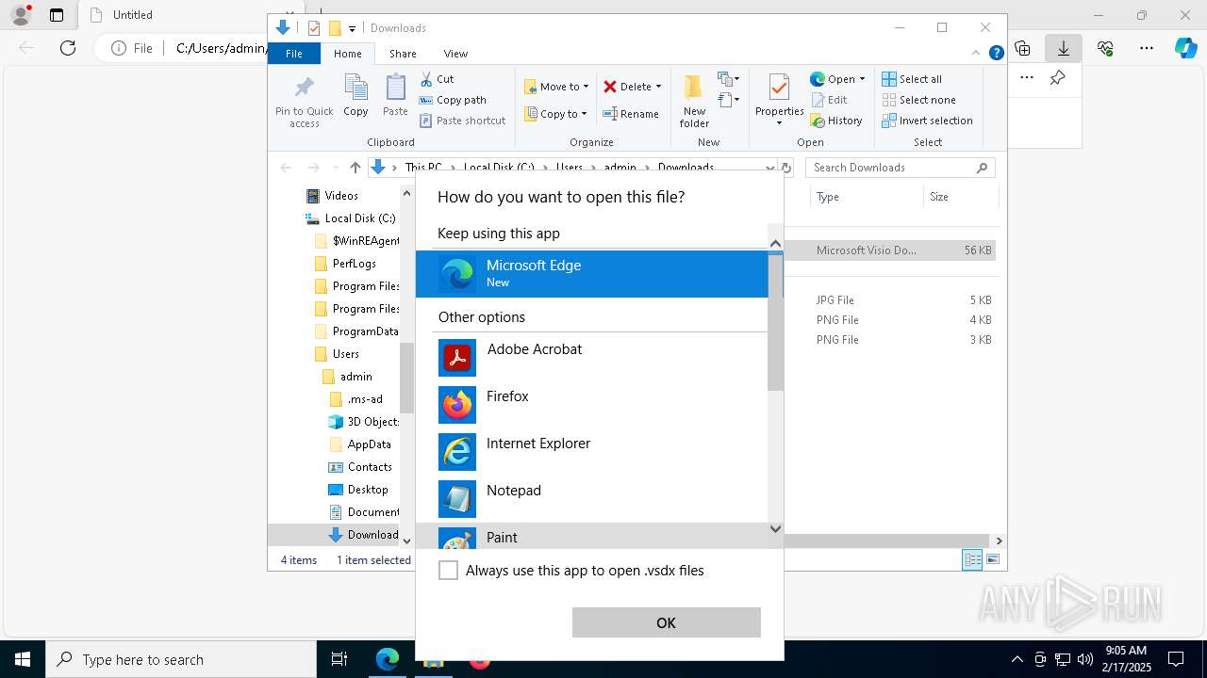Check Always use this app for .vsdx
The image size is (1207, 678).
tap(449, 571)
